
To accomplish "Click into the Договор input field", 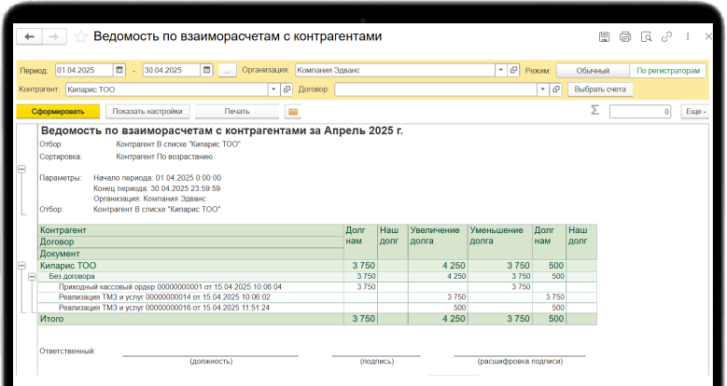I will coord(434,90).
